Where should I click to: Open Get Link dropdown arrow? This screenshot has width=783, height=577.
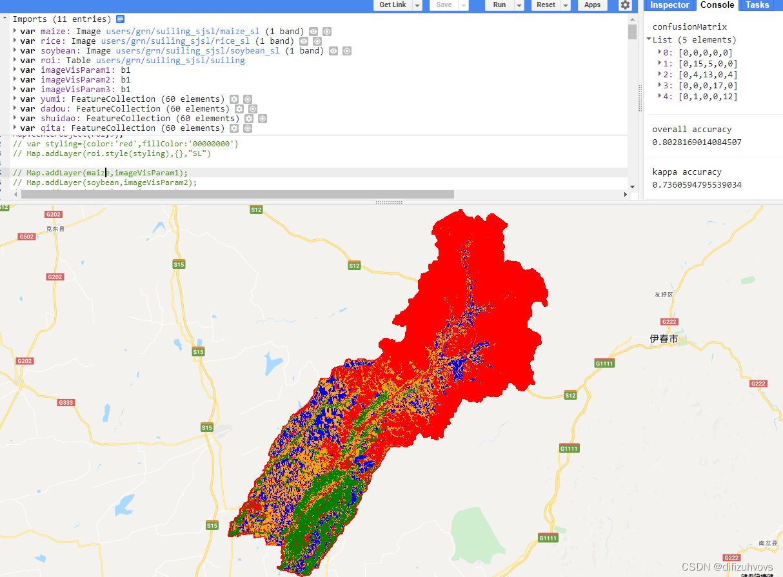(x=417, y=5)
